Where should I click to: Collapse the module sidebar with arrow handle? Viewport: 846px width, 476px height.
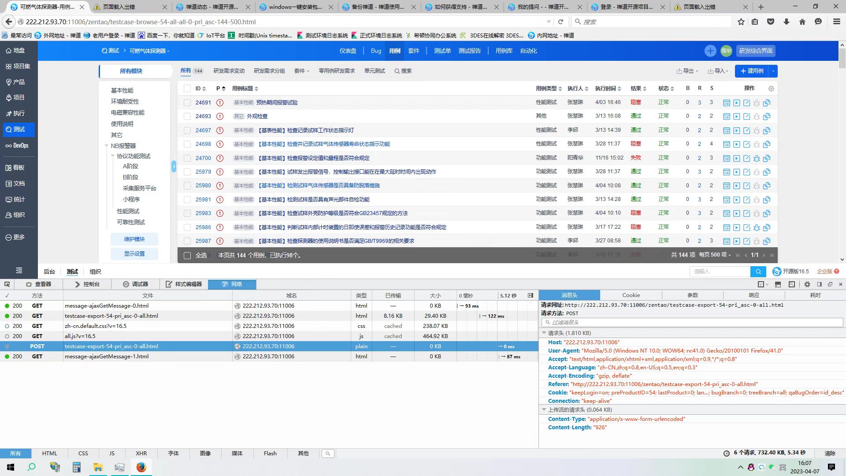(174, 166)
